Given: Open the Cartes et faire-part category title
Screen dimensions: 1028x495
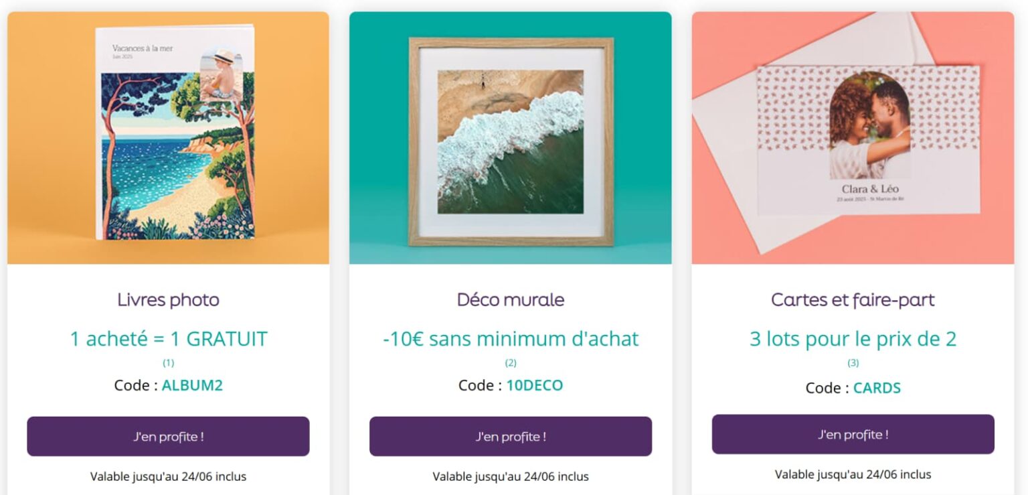Looking at the screenshot, I should pyautogui.click(x=853, y=299).
